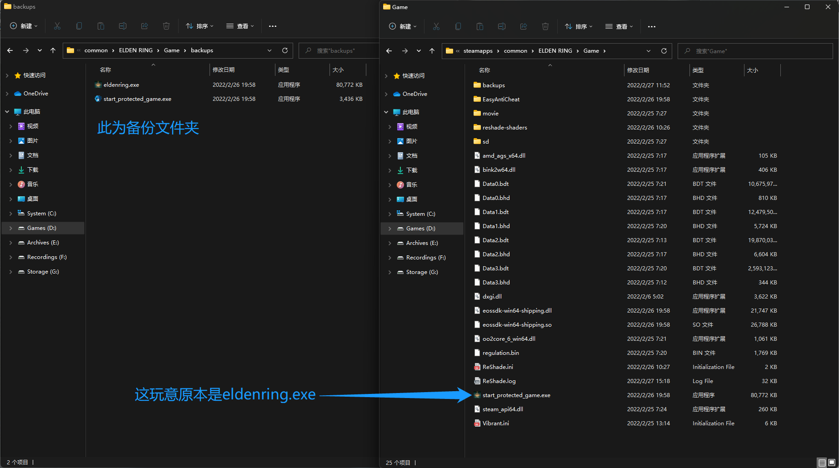Click the Paste icon in backups window toolbar
839x468 pixels.
101,26
